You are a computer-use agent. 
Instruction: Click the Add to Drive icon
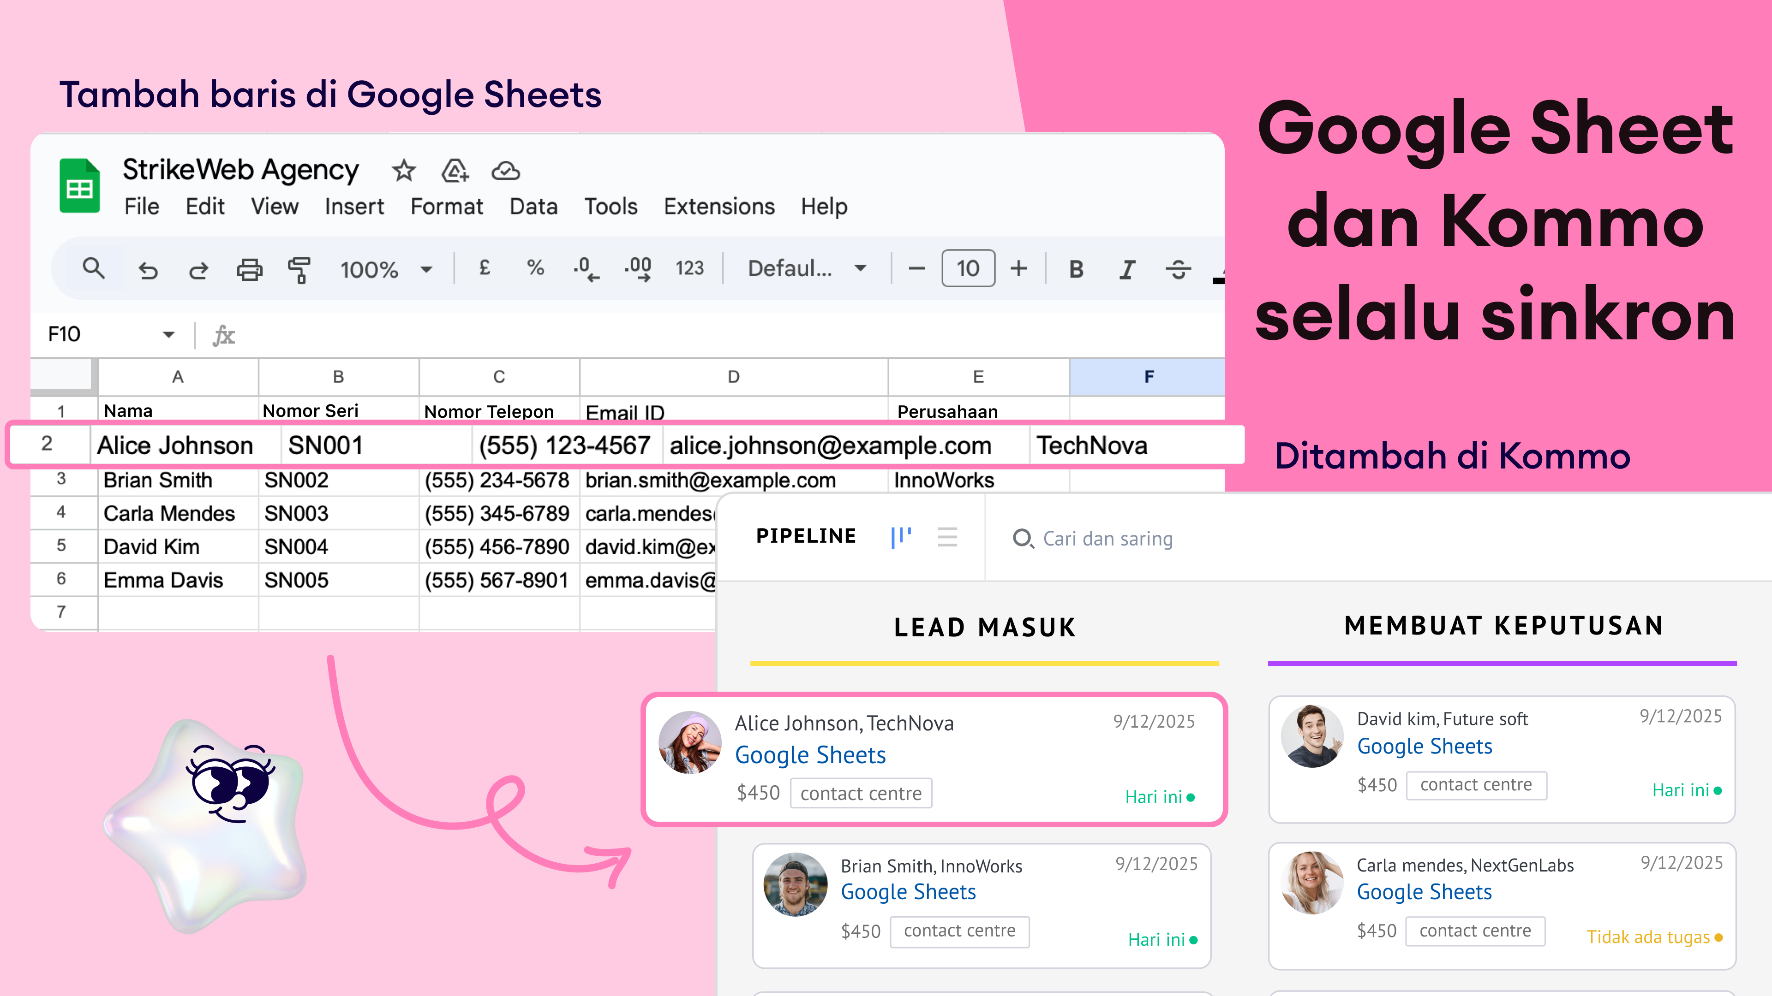(x=455, y=171)
